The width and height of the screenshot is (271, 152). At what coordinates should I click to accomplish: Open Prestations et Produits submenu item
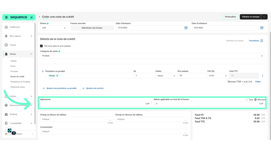pyautogui.click(x=20, y=82)
